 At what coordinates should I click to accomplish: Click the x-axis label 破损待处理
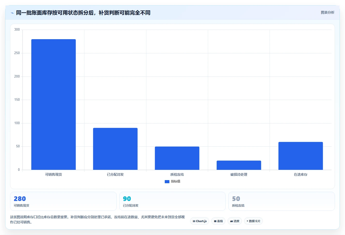239,174
